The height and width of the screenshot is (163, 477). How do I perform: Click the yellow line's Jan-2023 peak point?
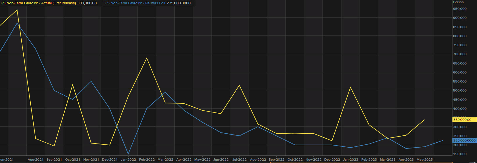351,87
